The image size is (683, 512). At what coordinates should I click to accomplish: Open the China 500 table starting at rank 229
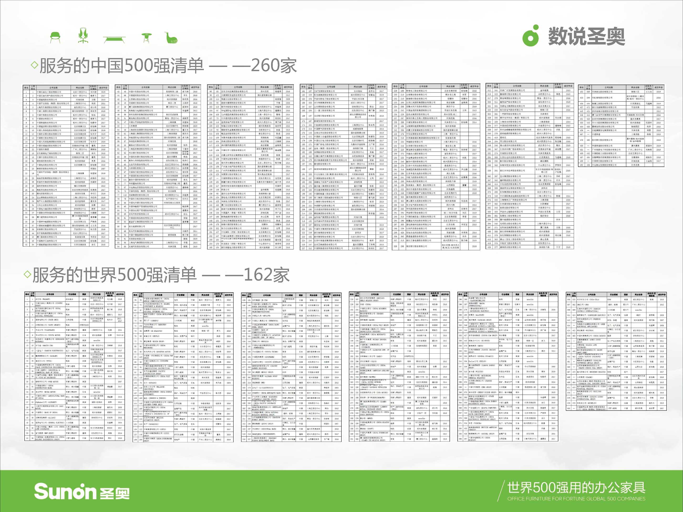436,167
